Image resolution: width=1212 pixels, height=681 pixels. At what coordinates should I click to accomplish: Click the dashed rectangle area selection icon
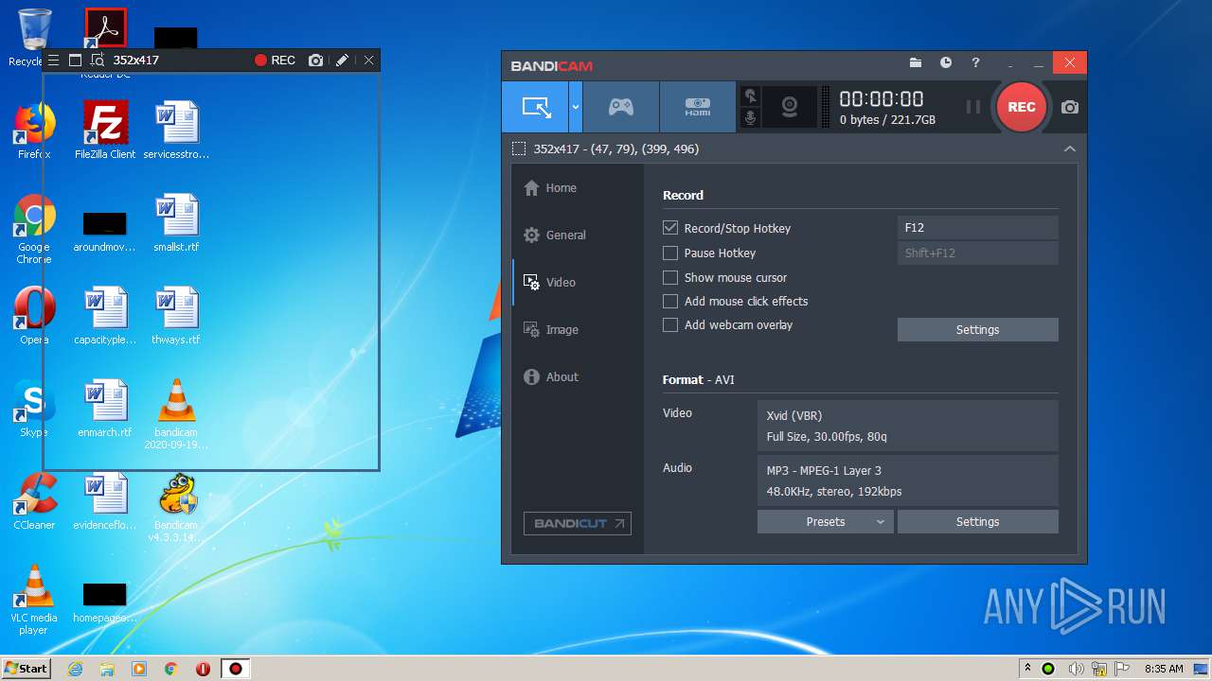[x=519, y=148]
